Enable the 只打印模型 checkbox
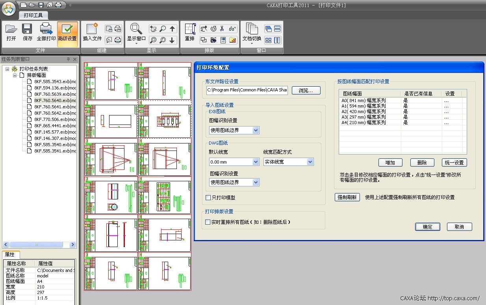 click(x=208, y=198)
